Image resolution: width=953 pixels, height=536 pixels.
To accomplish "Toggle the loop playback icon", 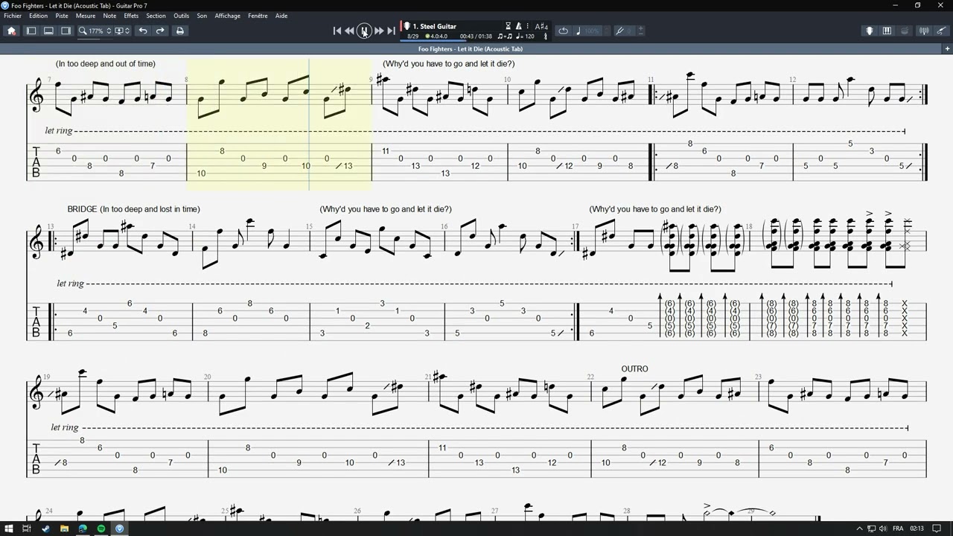I will [x=563, y=31].
